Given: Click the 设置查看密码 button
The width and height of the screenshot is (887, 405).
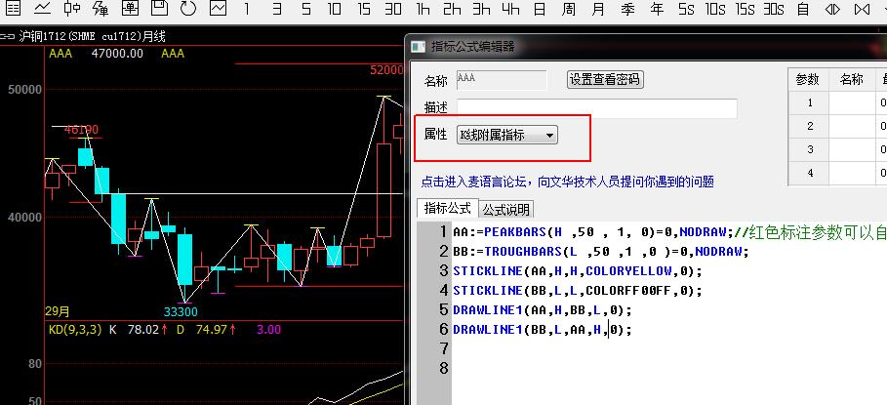Looking at the screenshot, I should (x=605, y=79).
